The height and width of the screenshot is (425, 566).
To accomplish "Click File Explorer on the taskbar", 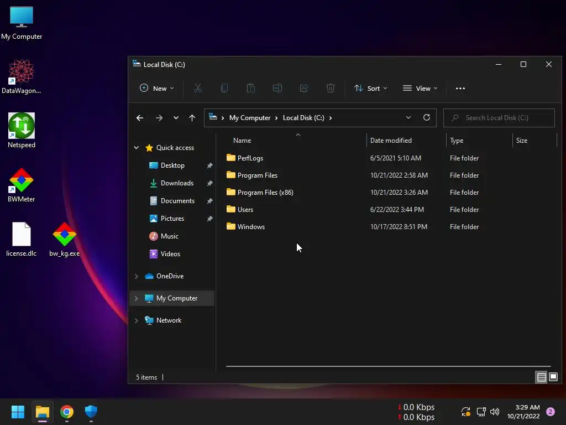I will [x=42, y=412].
